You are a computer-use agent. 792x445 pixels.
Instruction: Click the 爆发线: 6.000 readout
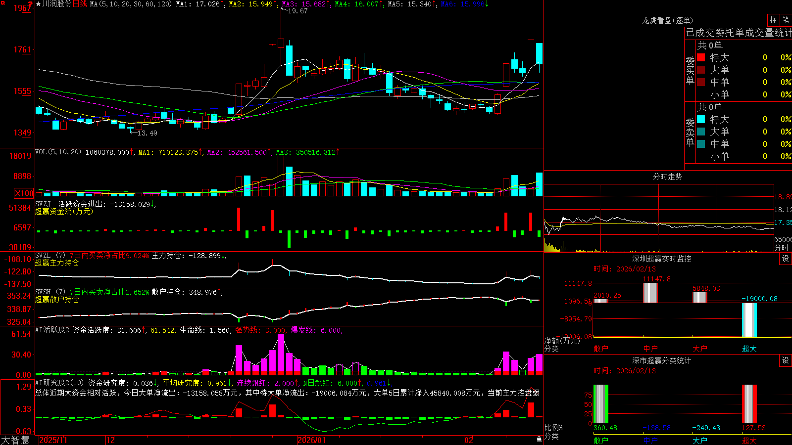click(x=317, y=330)
